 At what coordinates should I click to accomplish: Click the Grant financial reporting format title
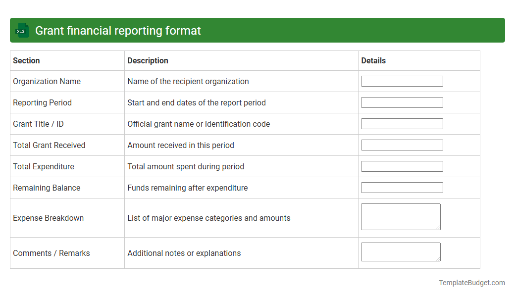point(117,30)
